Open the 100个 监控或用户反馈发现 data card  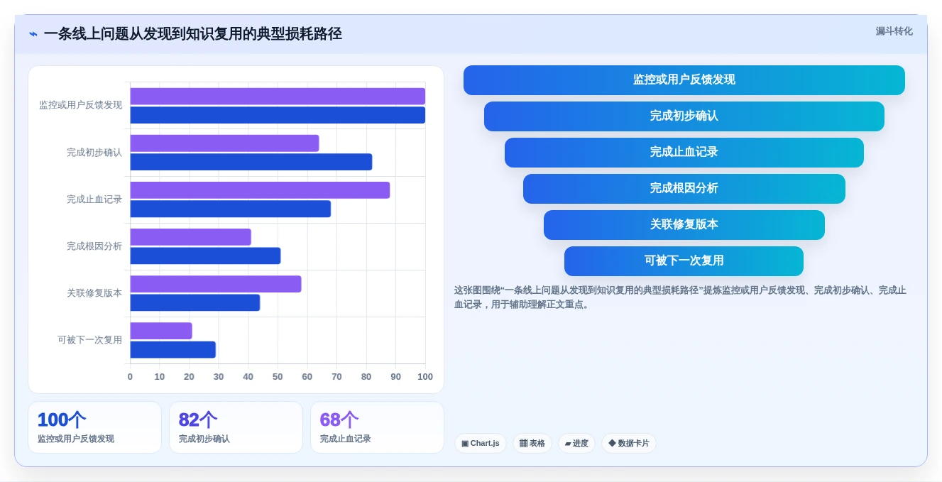[x=94, y=427]
